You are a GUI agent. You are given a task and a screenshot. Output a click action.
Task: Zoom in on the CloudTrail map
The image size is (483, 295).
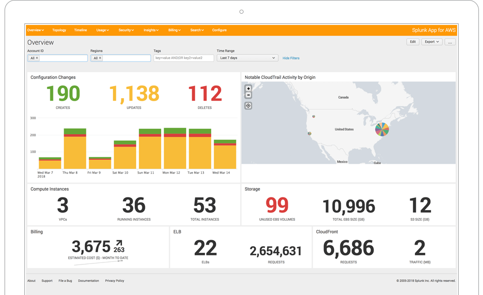[248, 88]
